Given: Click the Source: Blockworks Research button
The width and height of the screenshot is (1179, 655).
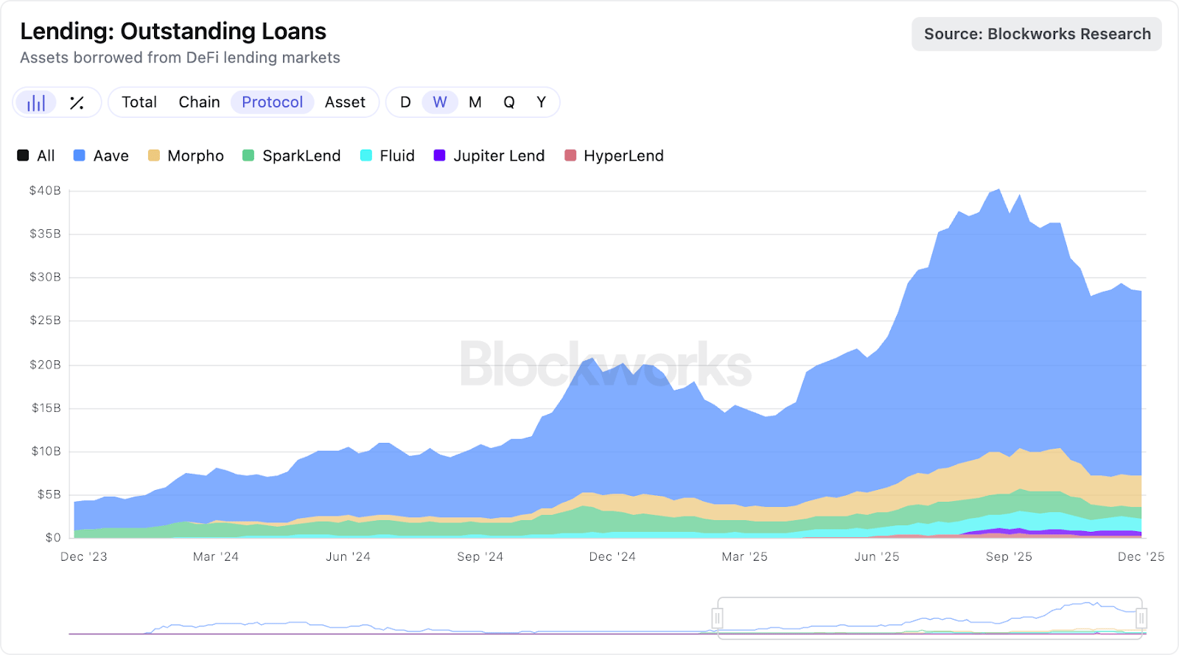Looking at the screenshot, I should pyautogui.click(x=1037, y=34).
